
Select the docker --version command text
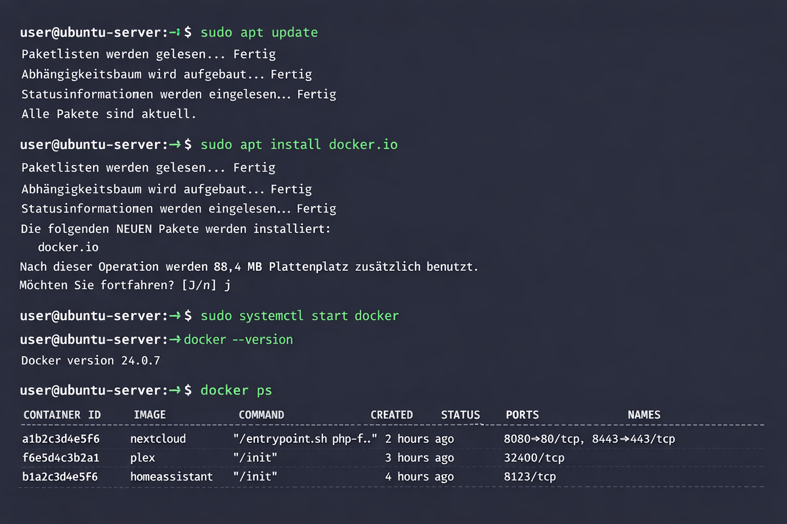tap(238, 339)
